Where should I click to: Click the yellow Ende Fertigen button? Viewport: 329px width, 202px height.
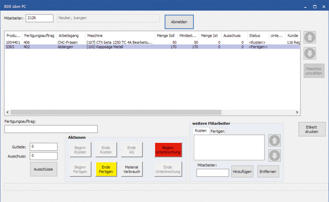pyautogui.click(x=106, y=169)
